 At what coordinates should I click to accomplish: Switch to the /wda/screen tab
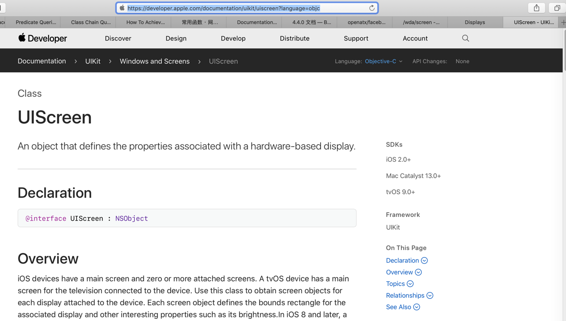coord(421,22)
